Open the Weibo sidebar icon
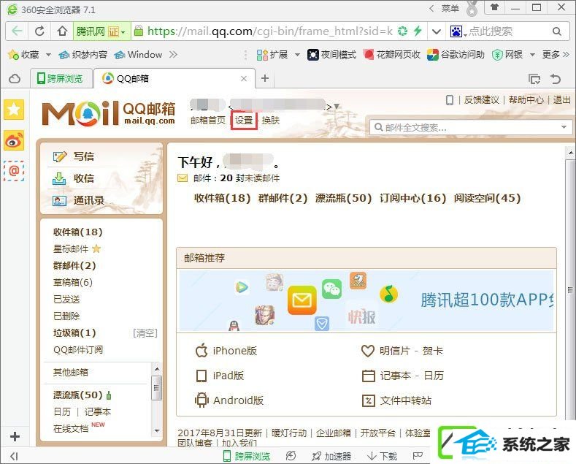576x464 pixels. pos(14,140)
